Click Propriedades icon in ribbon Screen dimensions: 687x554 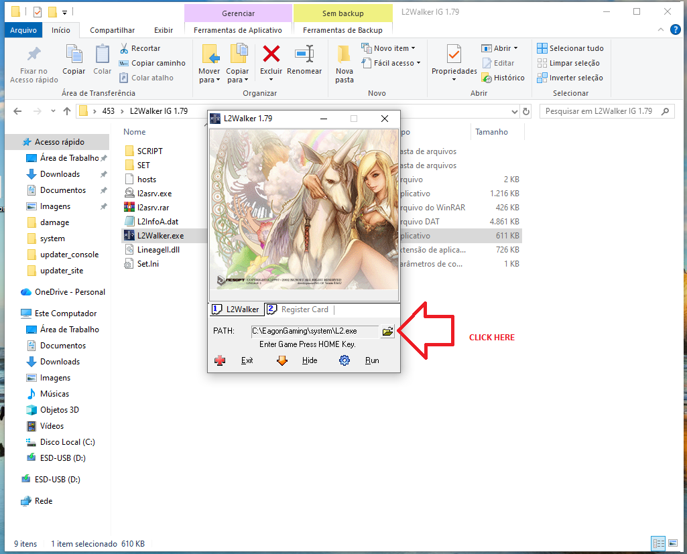click(454, 54)
